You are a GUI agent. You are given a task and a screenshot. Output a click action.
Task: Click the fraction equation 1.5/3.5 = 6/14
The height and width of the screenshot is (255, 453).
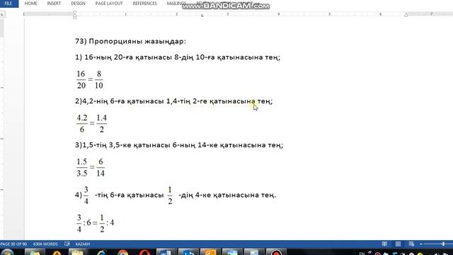(91, 167)
